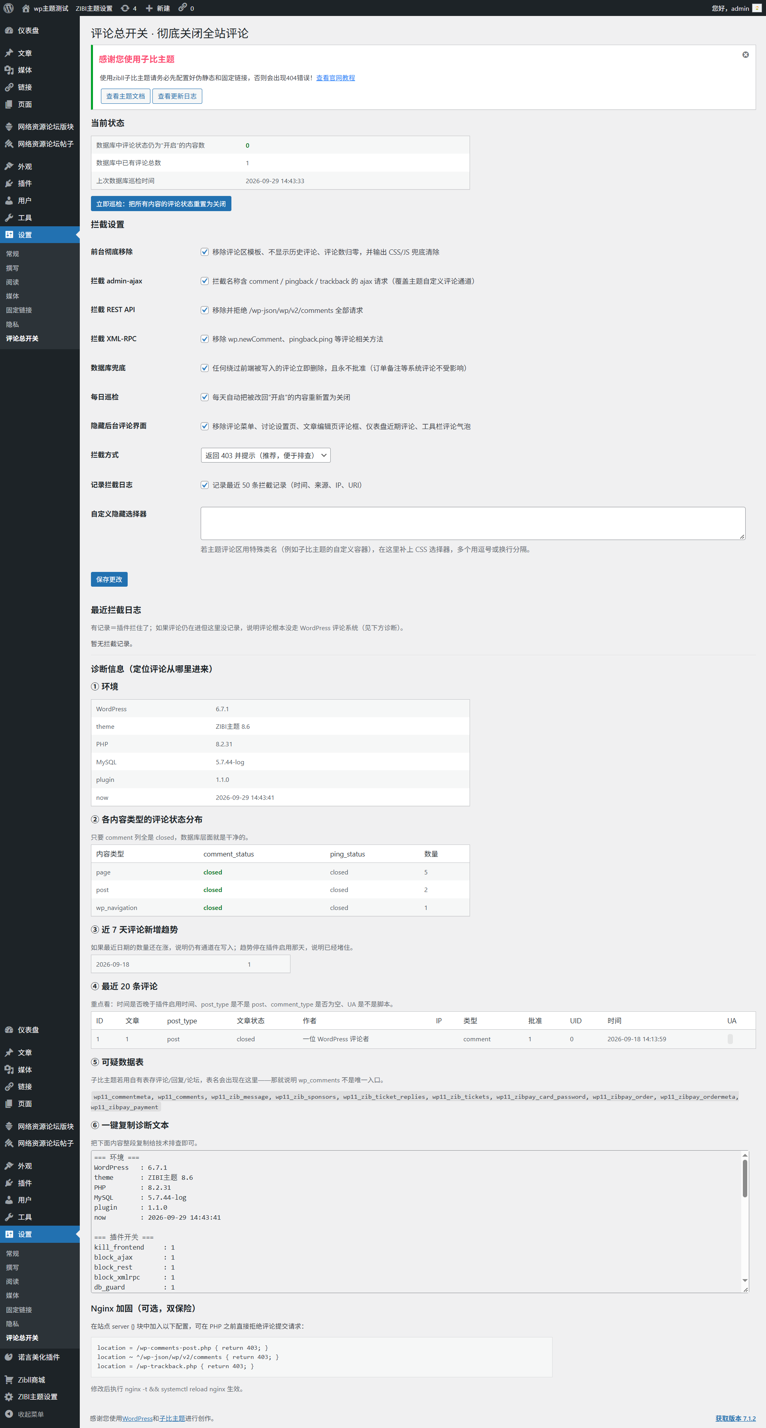Click the wp_navigation row in status table

[x=280, y=908]
